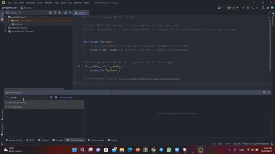The image size is (275, 154).
Task: Click the run gutter arrow beside if __name__
Action: coord(79,66)
